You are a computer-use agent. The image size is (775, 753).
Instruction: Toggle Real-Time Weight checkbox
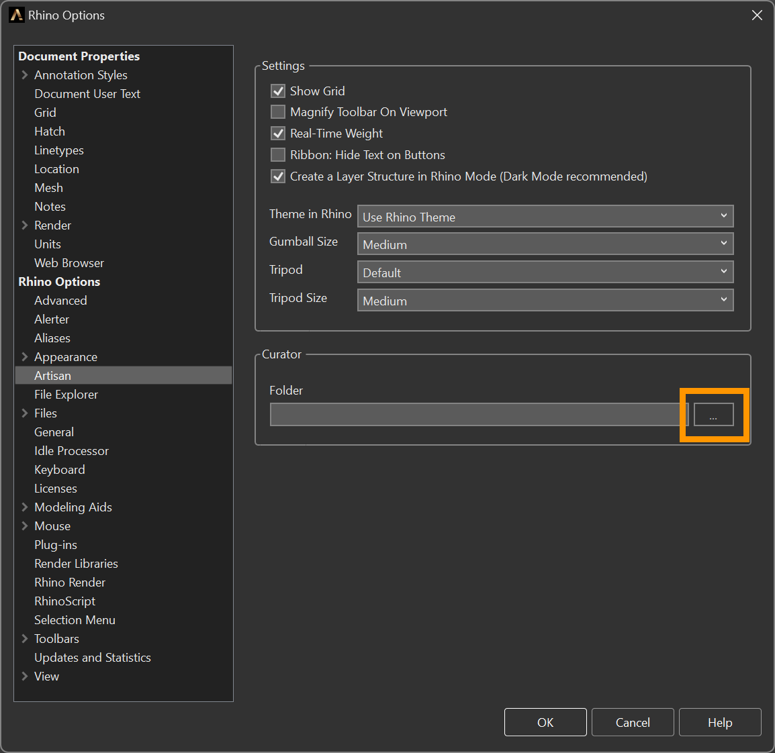(278, 134)
